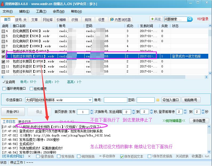The height and width of the screenshot is (166, 212).
Task: Toggle the 挂机精灵 checkbox
Action: (x=32, y=89)
